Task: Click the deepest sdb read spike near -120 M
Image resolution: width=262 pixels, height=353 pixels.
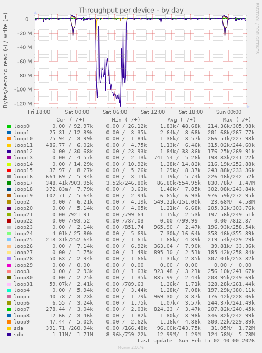Action: coord(120,105)
